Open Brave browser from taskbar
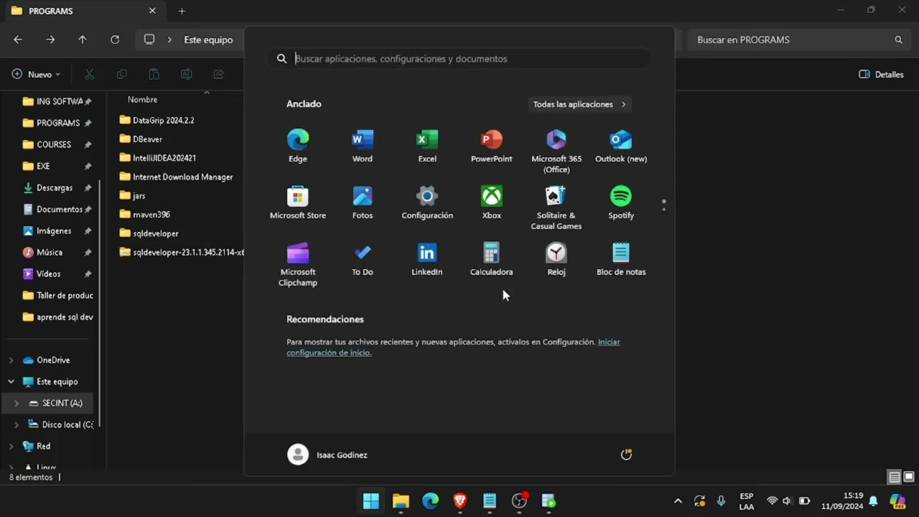The height and width of the screenshot is (517, 919). coord(460,500)
